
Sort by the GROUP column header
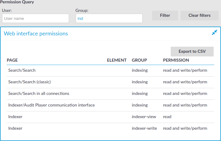click(139, 60)
